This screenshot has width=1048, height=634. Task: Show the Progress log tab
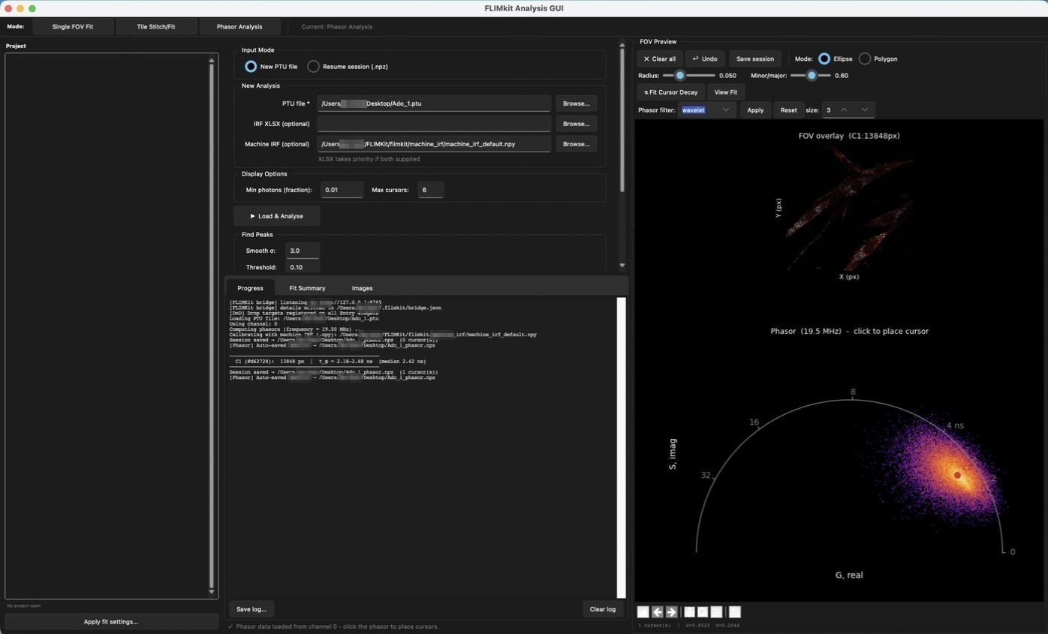pos(250,288)
